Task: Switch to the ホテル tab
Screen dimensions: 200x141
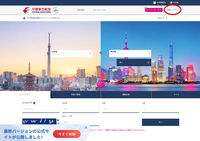Action: pyautogui.click(x=176, y=94)
